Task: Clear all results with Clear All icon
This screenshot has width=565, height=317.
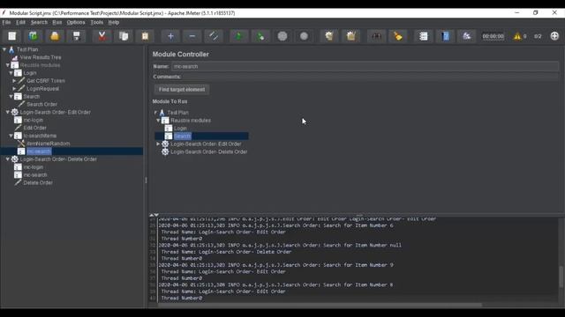Action: (x=351, y=36)
